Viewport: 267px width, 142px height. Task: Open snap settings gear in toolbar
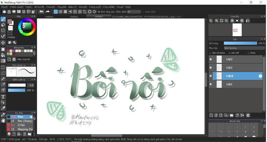pos(94,12)
